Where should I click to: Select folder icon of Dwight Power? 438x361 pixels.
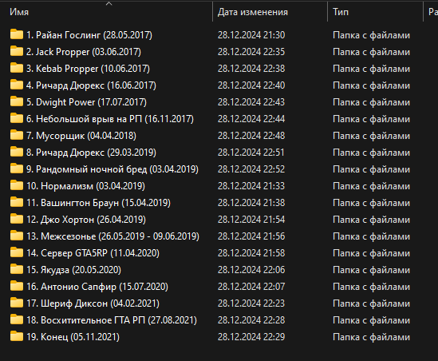click(17, 101)
